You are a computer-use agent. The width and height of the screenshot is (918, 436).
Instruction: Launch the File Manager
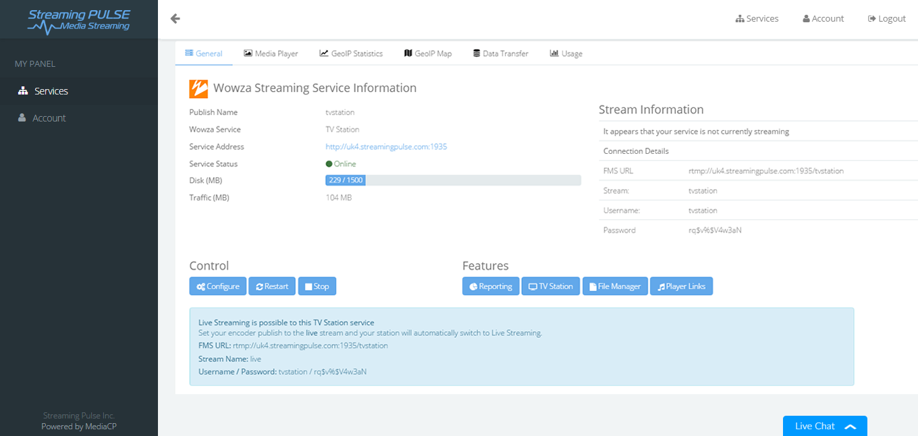click(616, 286)
